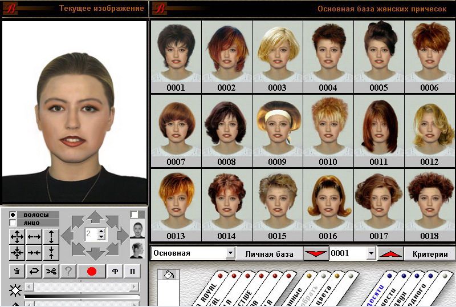
Task: Increase the step value with spinner up arrow
Action: (101, 231)
